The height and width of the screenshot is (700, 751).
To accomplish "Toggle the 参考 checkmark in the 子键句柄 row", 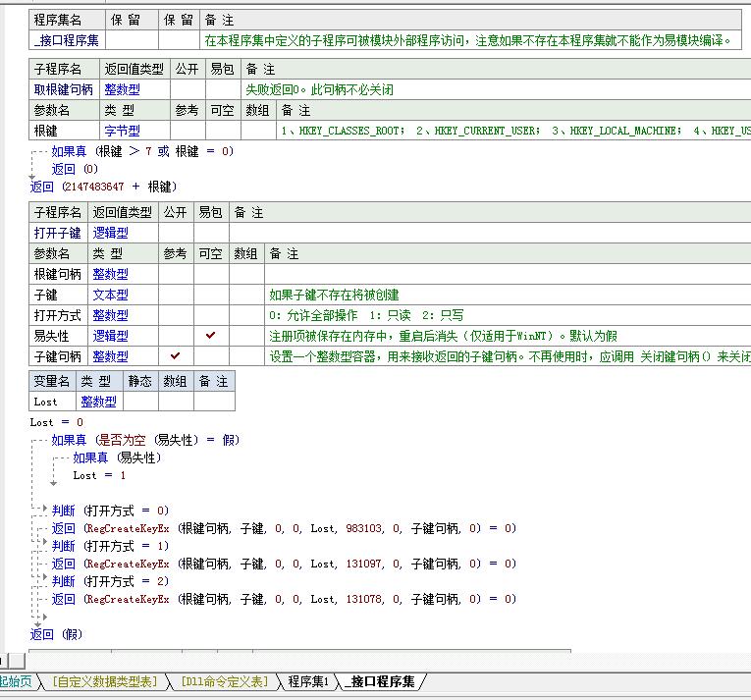I will click(x=176, y=356).
